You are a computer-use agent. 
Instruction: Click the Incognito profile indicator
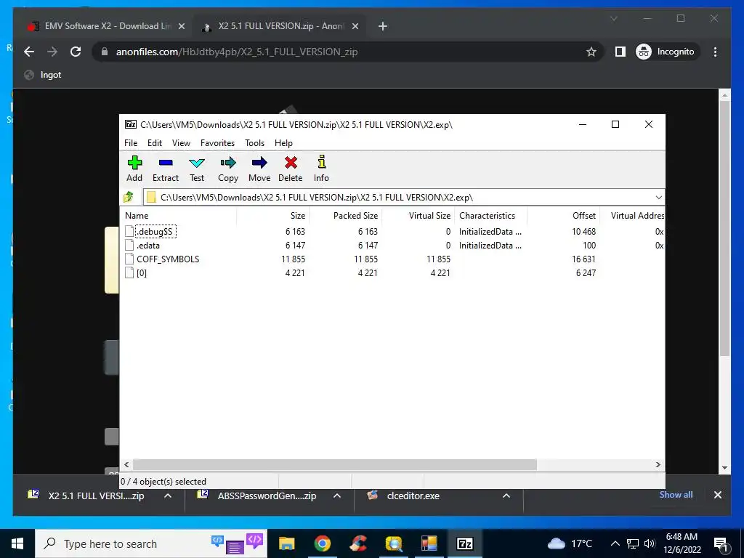pos(667,52)
